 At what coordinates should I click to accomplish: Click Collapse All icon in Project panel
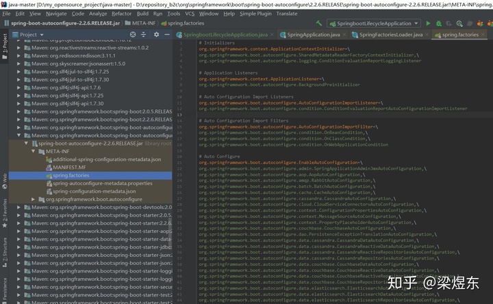(x=143, y=35)
